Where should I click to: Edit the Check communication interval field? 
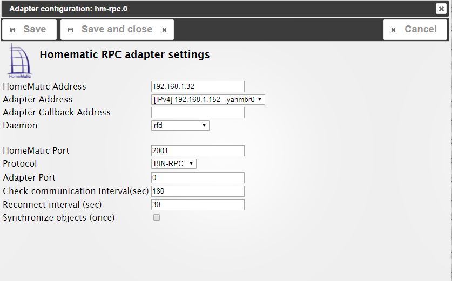coord(198,191)
